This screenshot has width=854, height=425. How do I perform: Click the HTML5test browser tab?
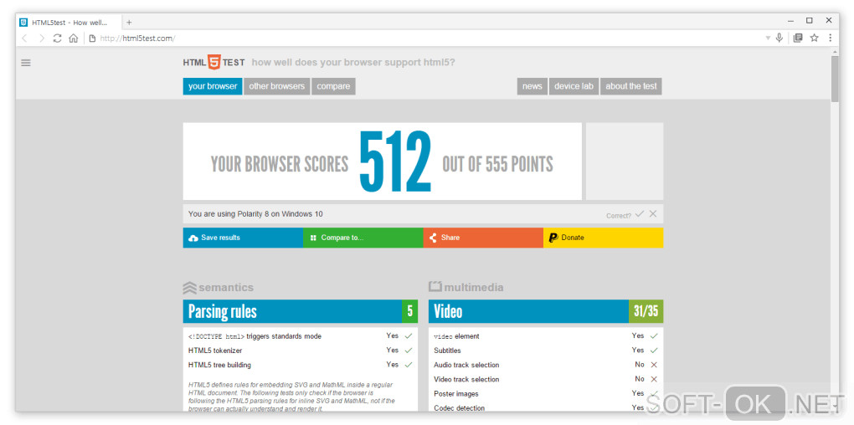click(x=69, y=23)
